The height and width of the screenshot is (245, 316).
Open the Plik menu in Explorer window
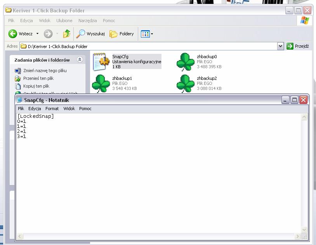click(x=11, y=21)
